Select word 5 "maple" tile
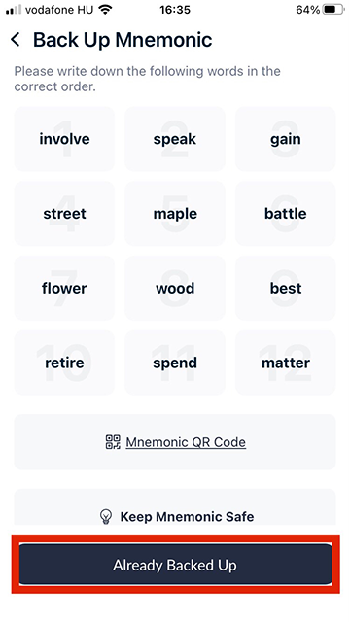 [175, 214]
